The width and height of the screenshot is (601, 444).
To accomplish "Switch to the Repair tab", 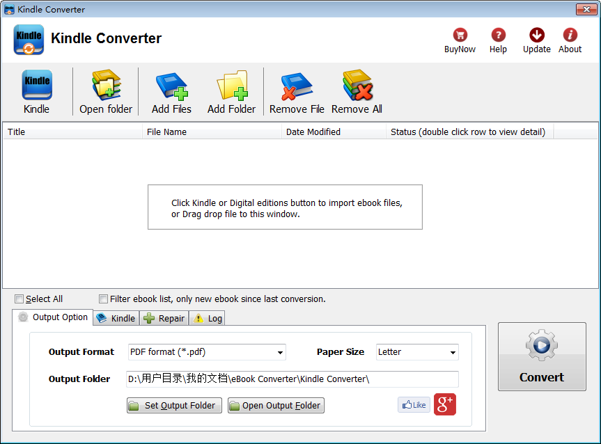I will tap(164, 318).
